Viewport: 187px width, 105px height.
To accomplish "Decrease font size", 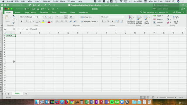I will click(51, 17).
